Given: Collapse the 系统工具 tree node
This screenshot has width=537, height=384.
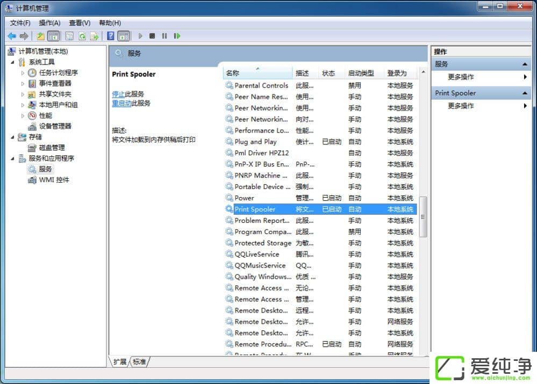Looking at the screenshot, I should click(13, 61).
